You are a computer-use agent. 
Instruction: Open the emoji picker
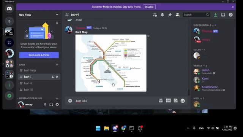point(183,101)
